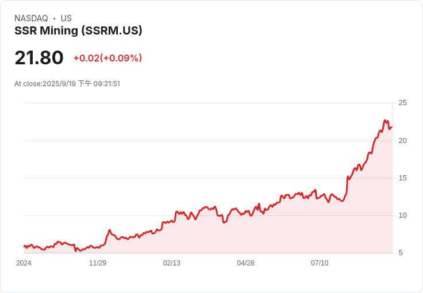Select the final data point of the price line
Image resolution: width=423 pixels, height=293 pixels.
(391, 128)
